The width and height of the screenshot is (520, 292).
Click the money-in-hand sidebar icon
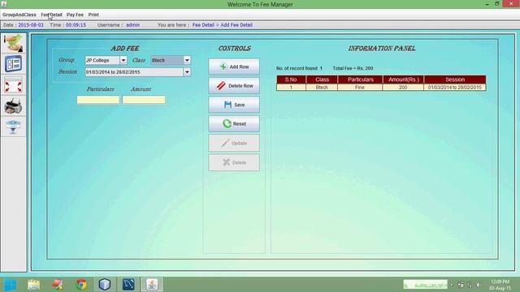point(13,43)
